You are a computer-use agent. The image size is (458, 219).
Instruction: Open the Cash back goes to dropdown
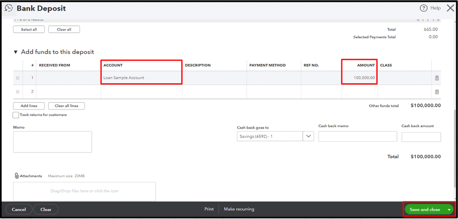click(309, 137)
